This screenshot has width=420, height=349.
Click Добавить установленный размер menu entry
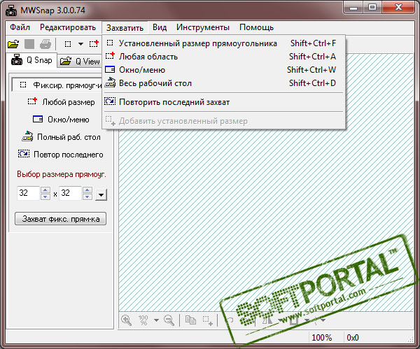point(224,121)
